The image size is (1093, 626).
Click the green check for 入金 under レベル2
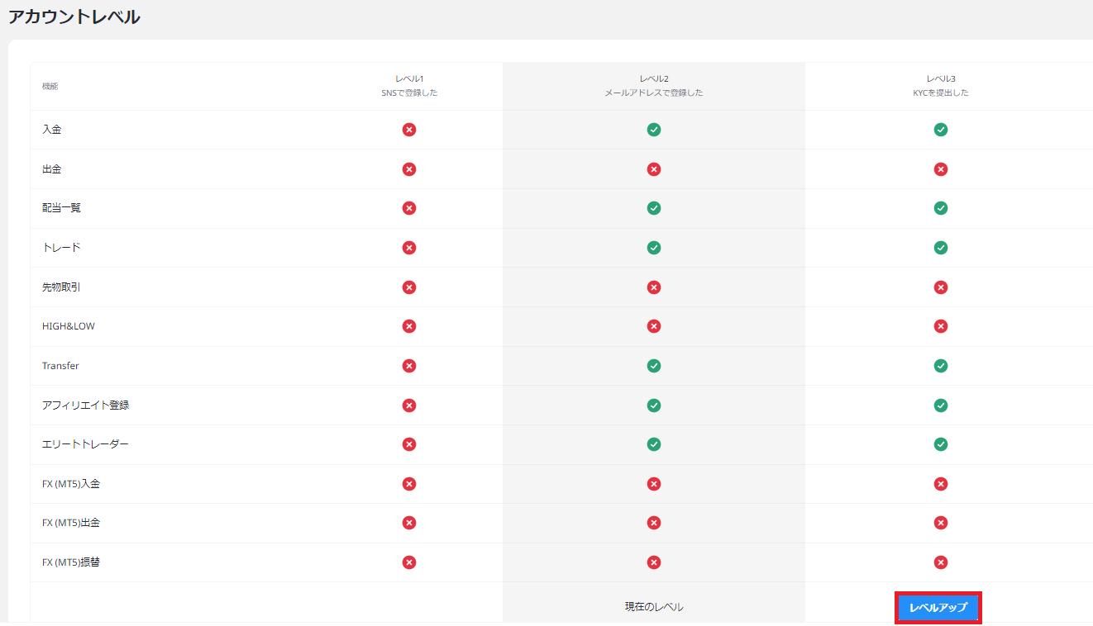click(x=654, y=130)
